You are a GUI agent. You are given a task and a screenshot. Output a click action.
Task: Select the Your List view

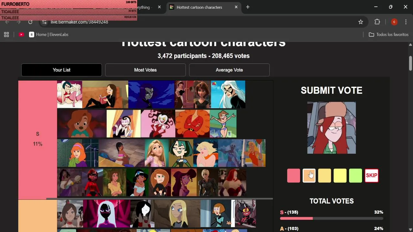click(x=62, y=70)
